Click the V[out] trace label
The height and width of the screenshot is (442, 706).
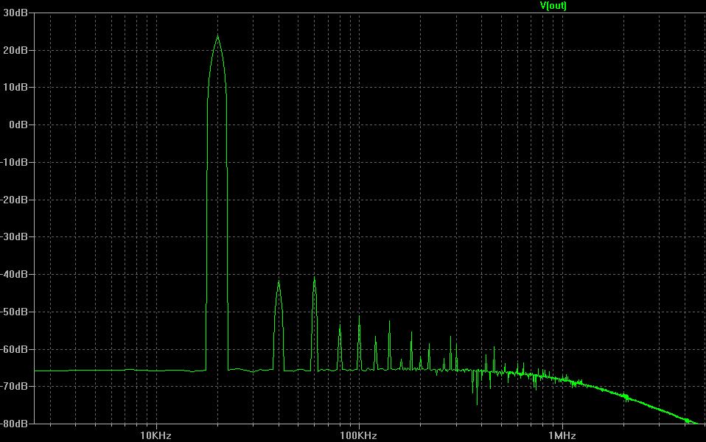[x=553, y=6]
